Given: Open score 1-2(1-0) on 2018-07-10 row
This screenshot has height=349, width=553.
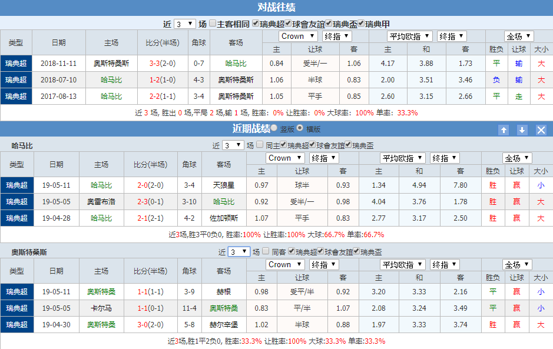Looking at the screenshot, I should [163, 80].
